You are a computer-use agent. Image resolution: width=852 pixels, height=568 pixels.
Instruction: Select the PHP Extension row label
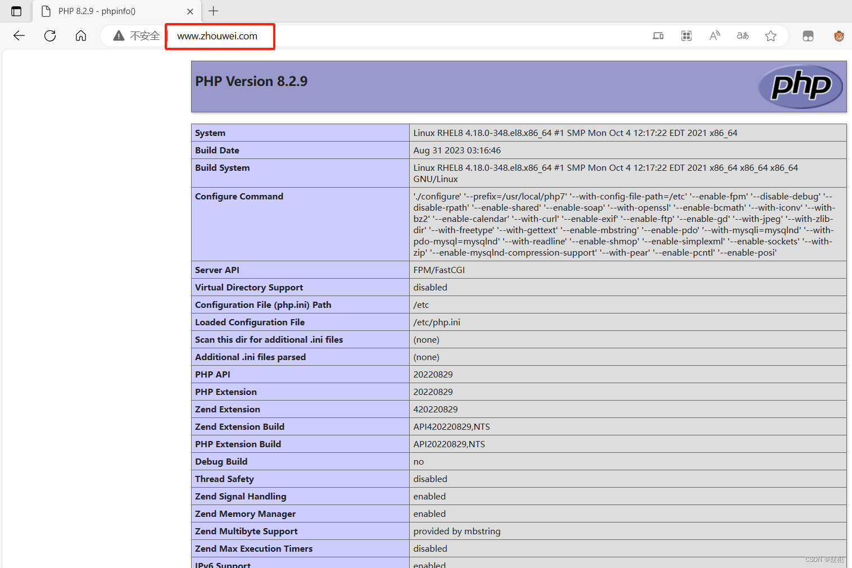(x=226, y=392)
